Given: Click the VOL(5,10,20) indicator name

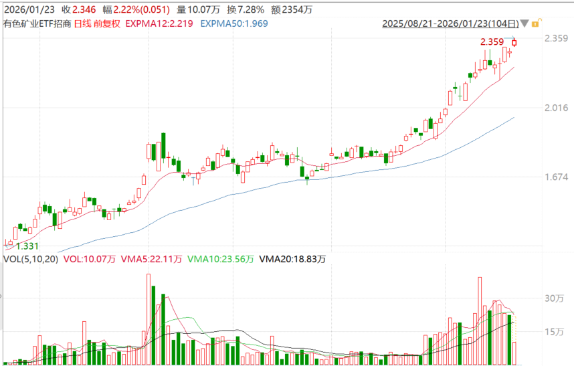Looking at the screenshot, I should point(29,259).
